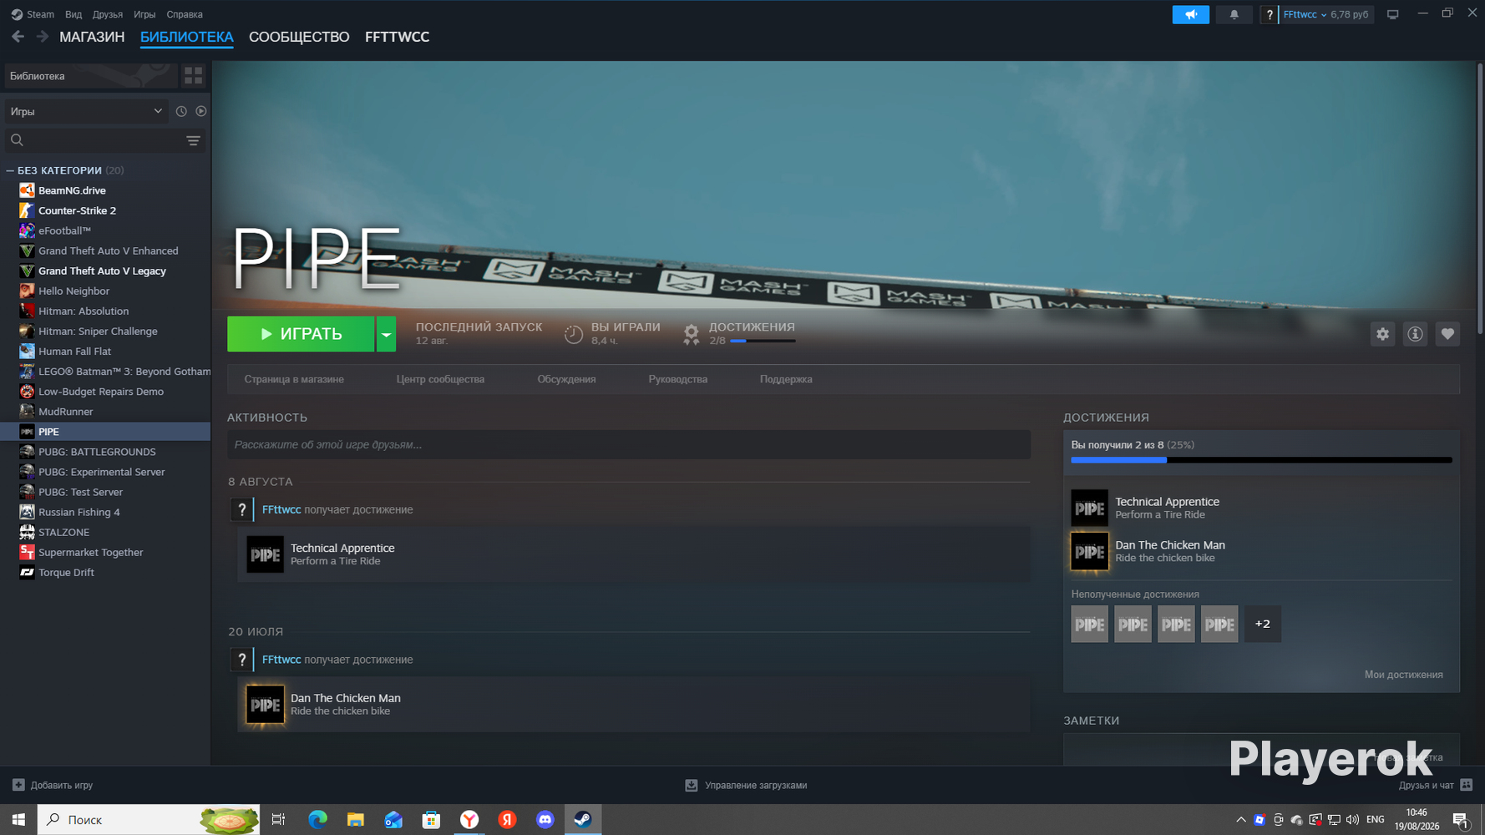Show hidden system tray icons
Screen dimensions: 1485x835
(1241, 820)
